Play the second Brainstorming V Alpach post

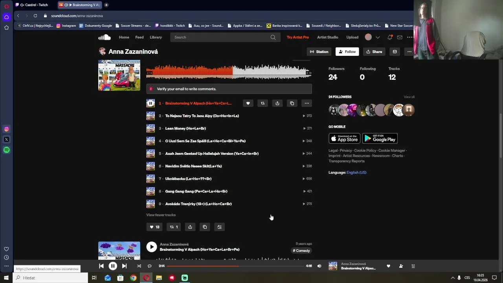151,247
